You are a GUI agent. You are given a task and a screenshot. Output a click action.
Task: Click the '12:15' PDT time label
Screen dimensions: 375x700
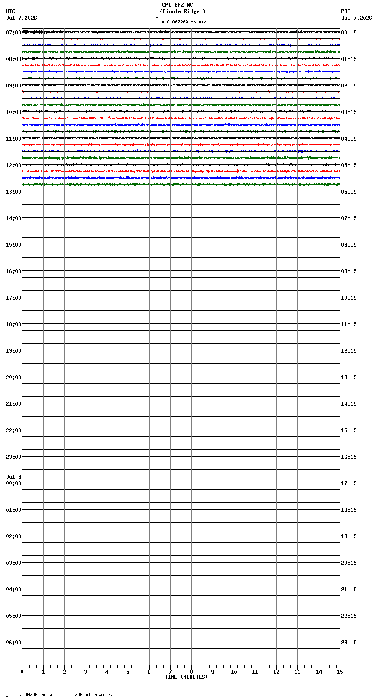(x=349, y=351)
